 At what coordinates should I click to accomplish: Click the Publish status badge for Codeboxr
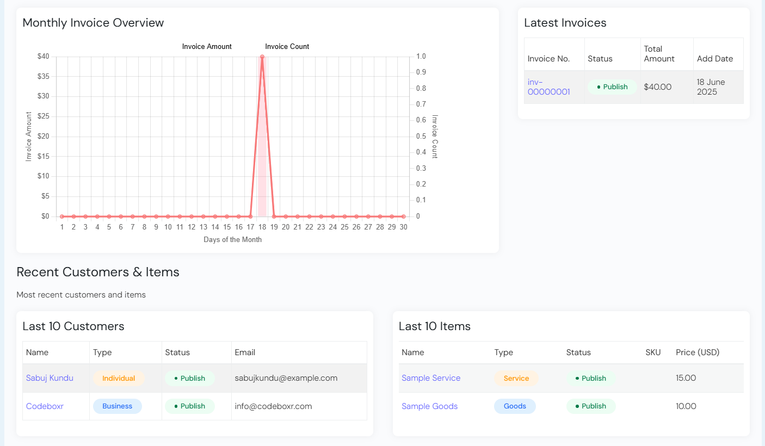tap(189, 406)
